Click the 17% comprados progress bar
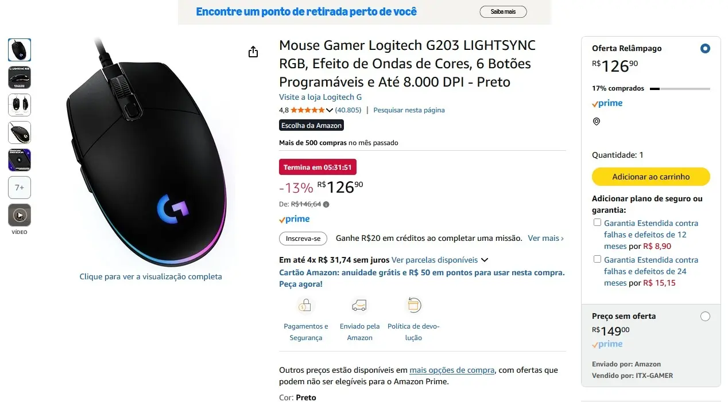The height and width of the screenshot is (402, 728). point(680,89)
